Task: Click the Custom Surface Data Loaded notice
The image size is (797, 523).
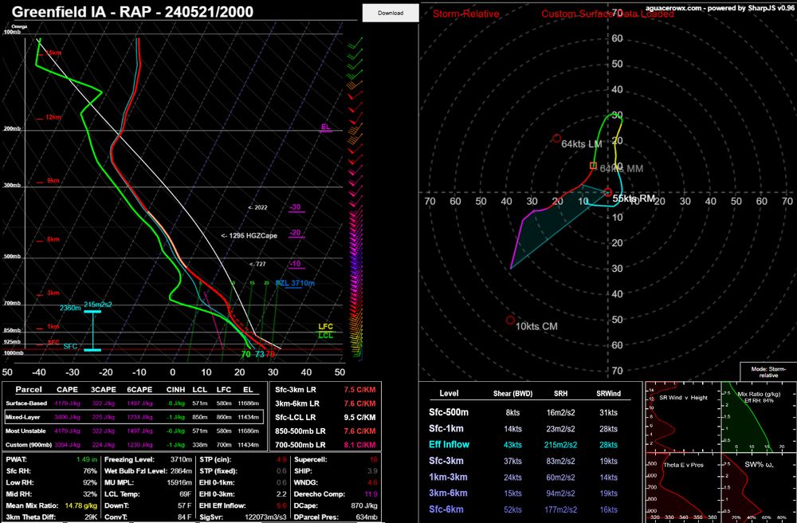Action: [607, 14]
